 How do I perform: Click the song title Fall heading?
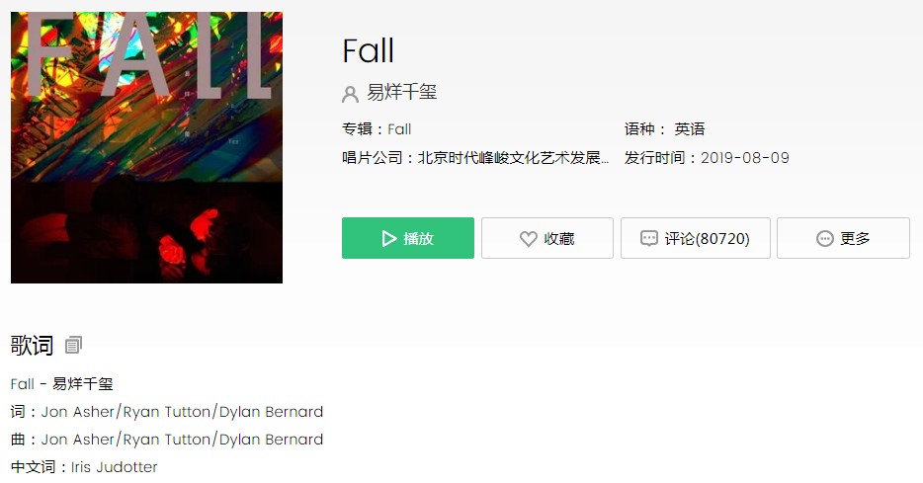[x=368, y=50]
